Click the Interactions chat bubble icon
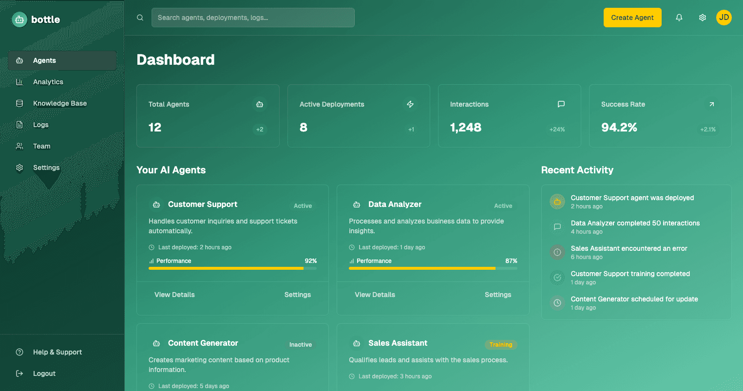 tap(561, 104)
